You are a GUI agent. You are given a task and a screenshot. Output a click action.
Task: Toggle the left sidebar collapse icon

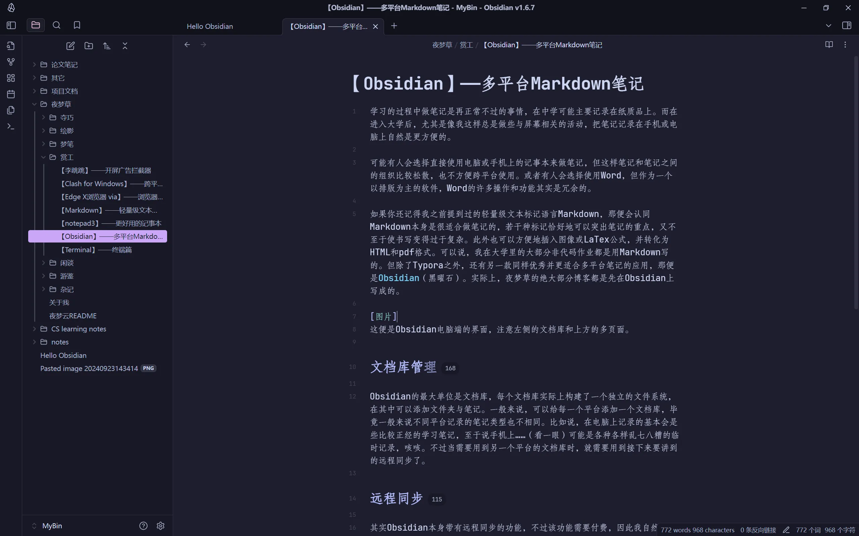11,25
